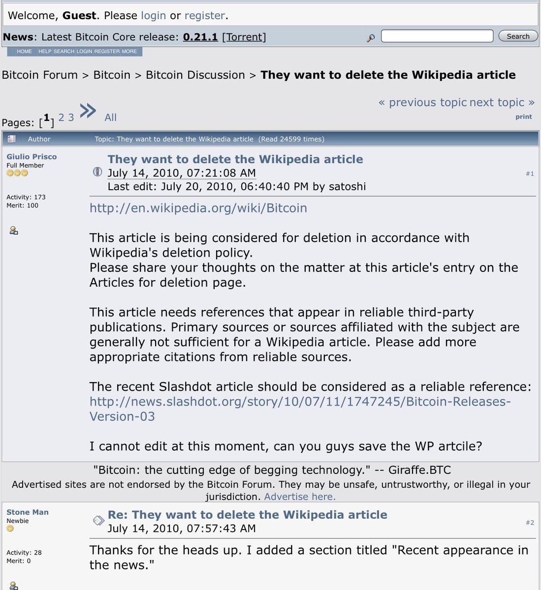Open Re: They want to delete title link

coord(248,515)
